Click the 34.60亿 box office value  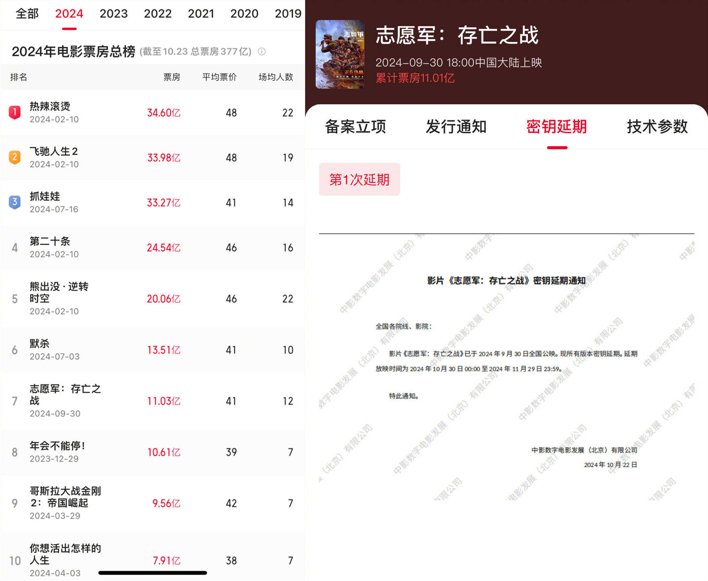164,112
